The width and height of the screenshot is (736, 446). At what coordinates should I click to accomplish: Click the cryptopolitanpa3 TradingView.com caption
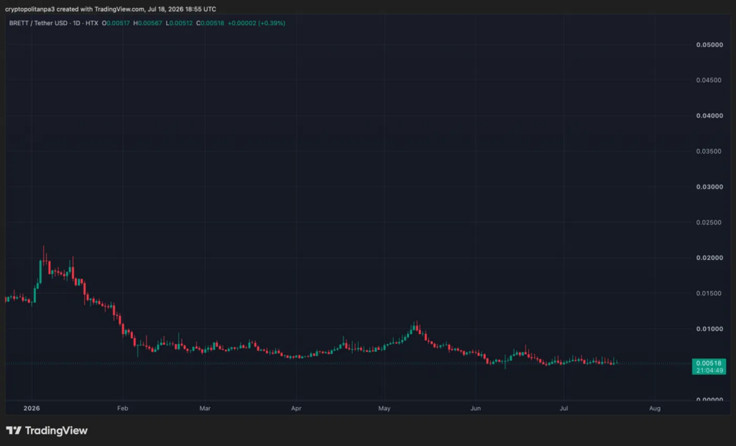(111, 9)
